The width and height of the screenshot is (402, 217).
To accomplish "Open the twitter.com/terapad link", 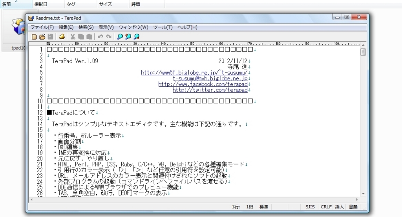I will tap(210, 90).
